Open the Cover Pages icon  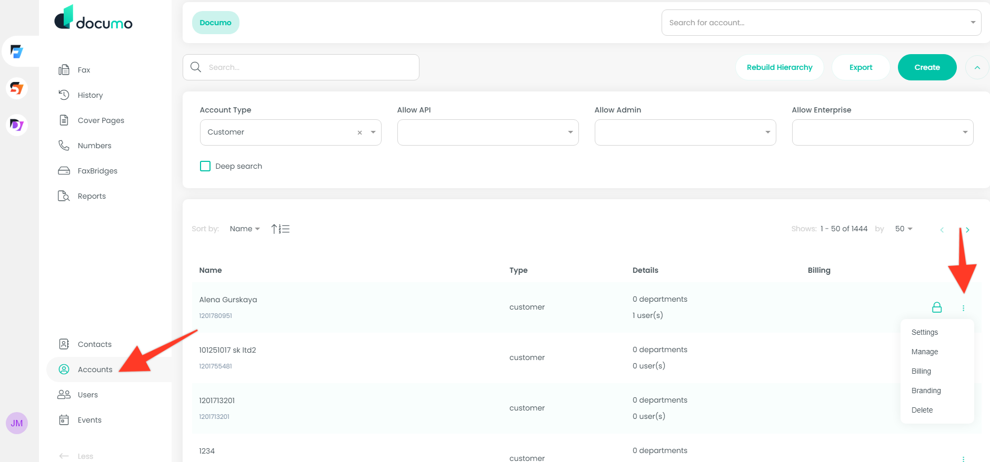tap(64, 120)
